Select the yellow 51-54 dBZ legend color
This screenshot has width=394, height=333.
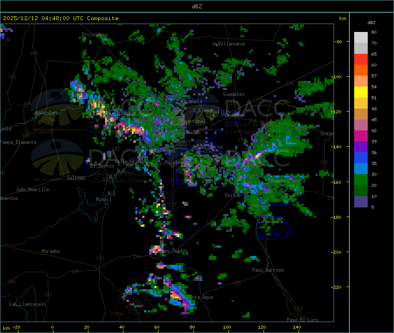tap(361, 92)
